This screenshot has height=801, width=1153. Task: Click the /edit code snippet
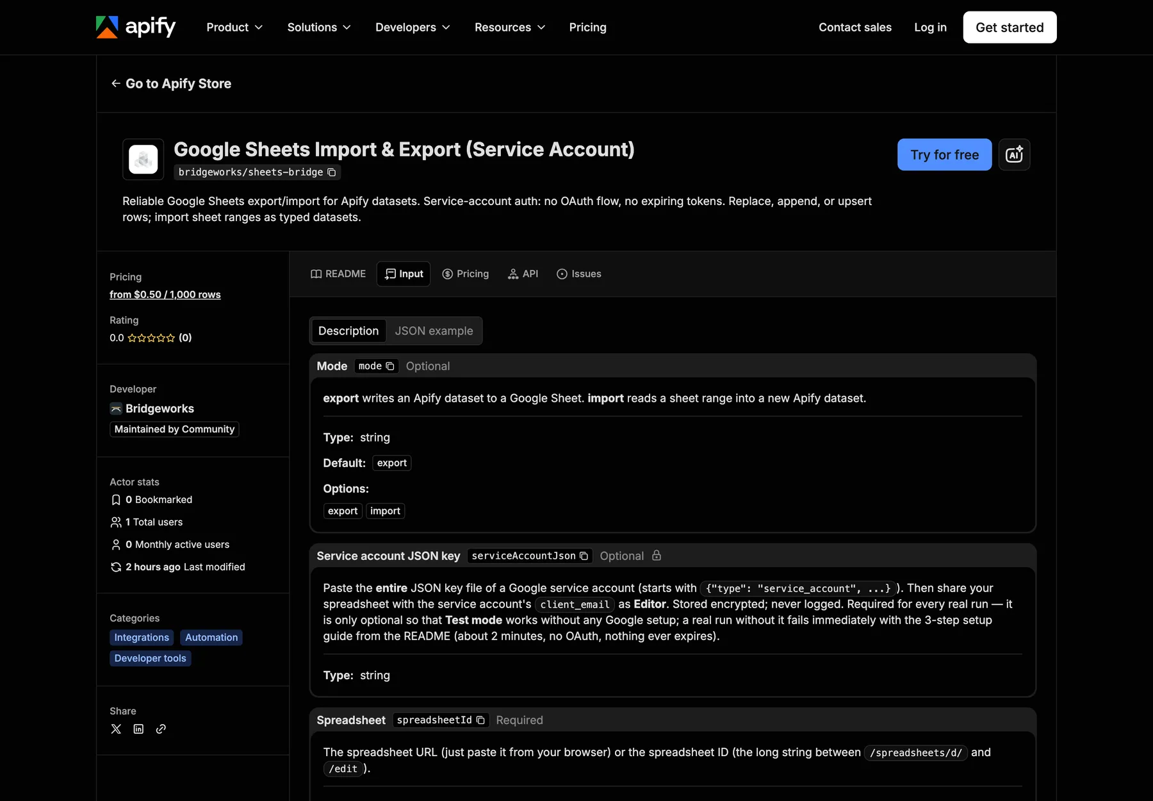343,768
